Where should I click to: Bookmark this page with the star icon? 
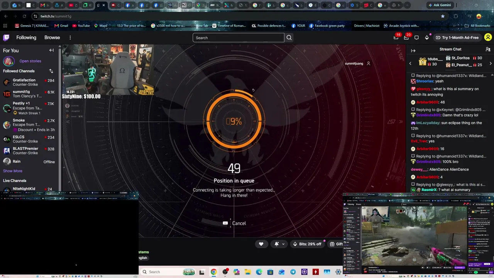443,16
